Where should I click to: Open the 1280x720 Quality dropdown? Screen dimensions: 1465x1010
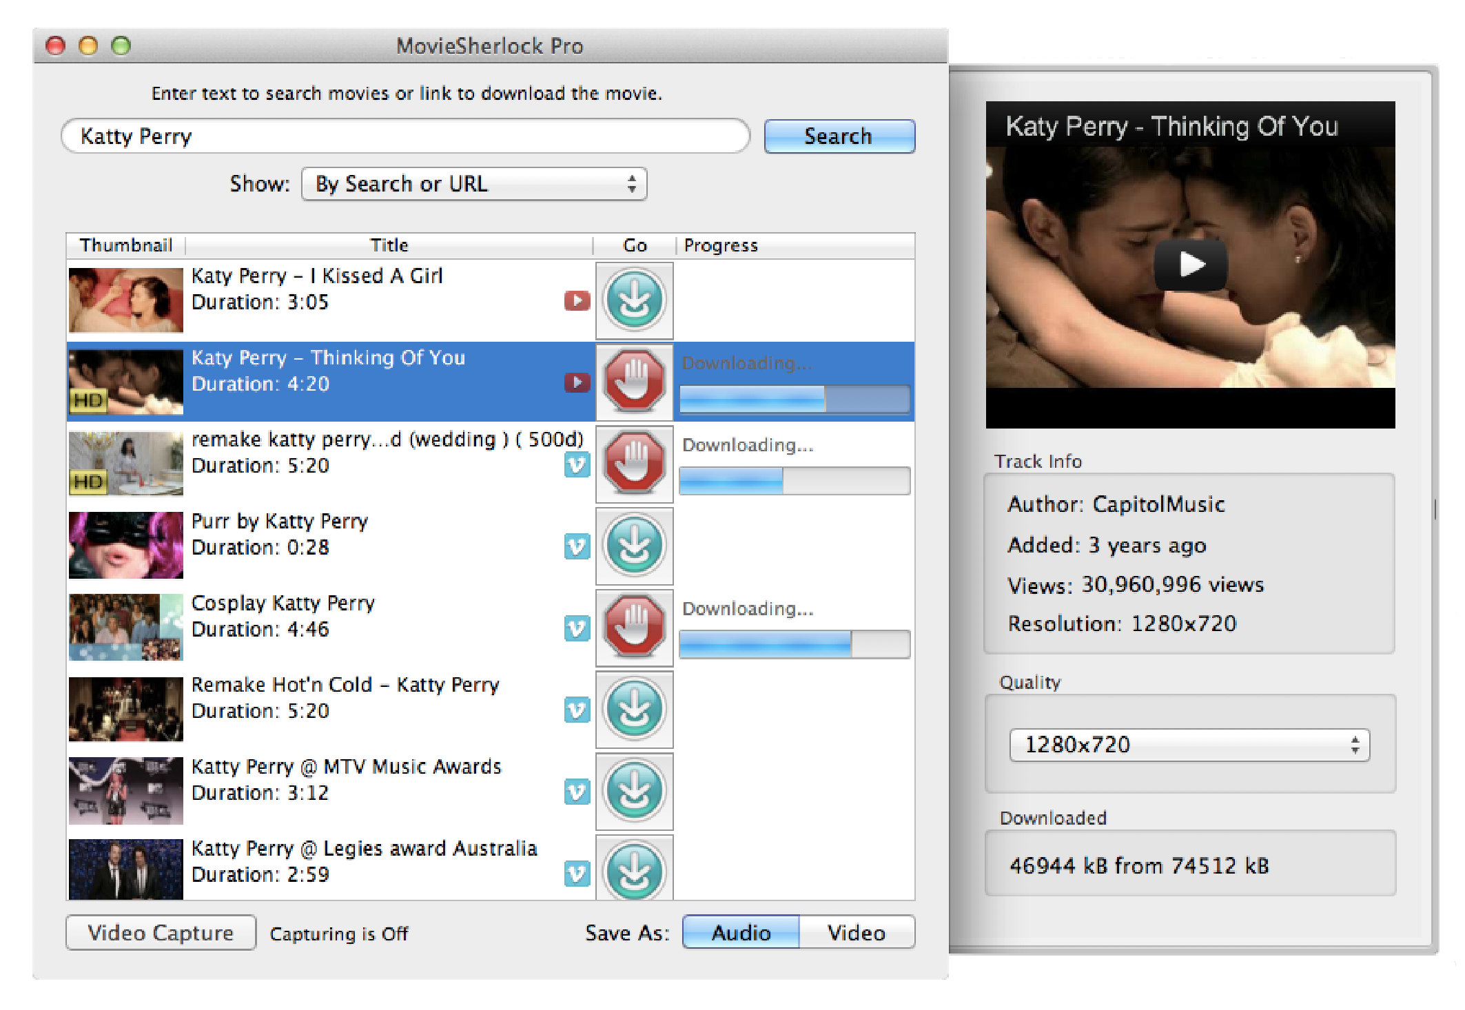click(x=1190, y=745)
